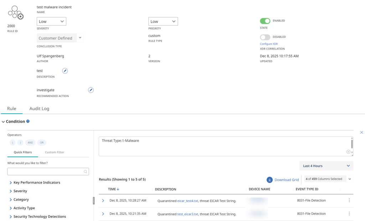Expand the Key Performance Indicators filter
This screenshot has height=221, width=365.
click(11, 183)
